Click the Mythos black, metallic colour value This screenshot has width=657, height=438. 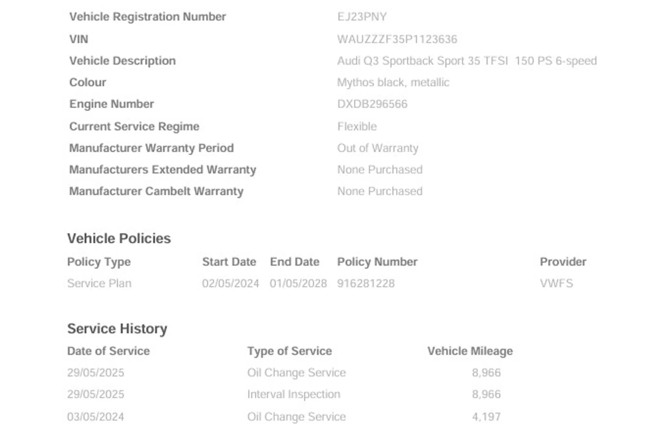[393, 82]
